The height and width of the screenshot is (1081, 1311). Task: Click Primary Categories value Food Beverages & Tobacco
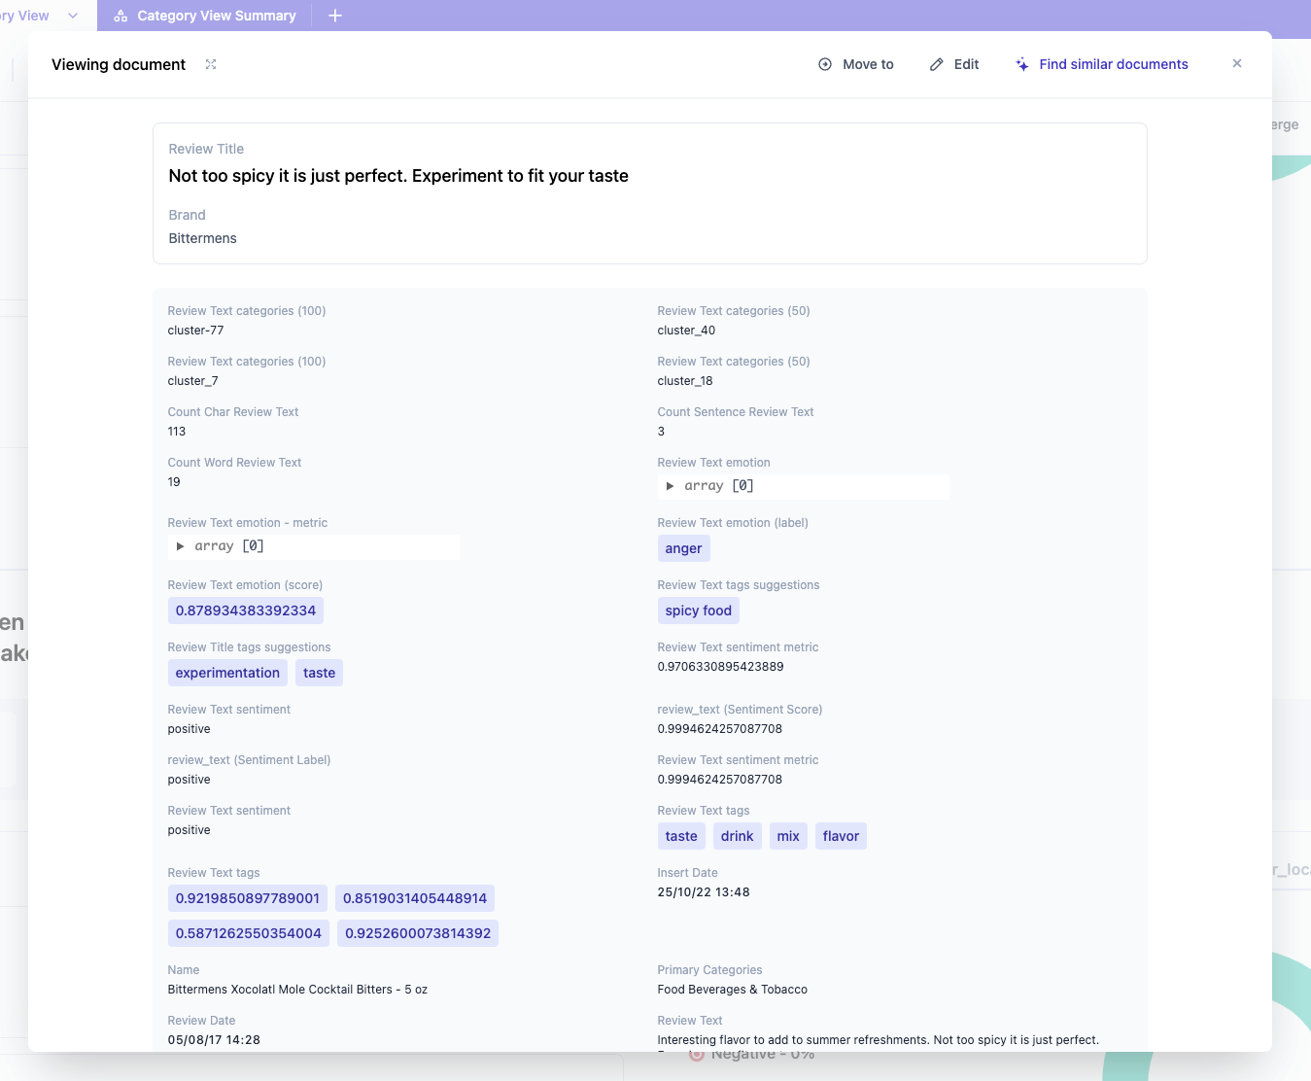(x=733, y=990)
